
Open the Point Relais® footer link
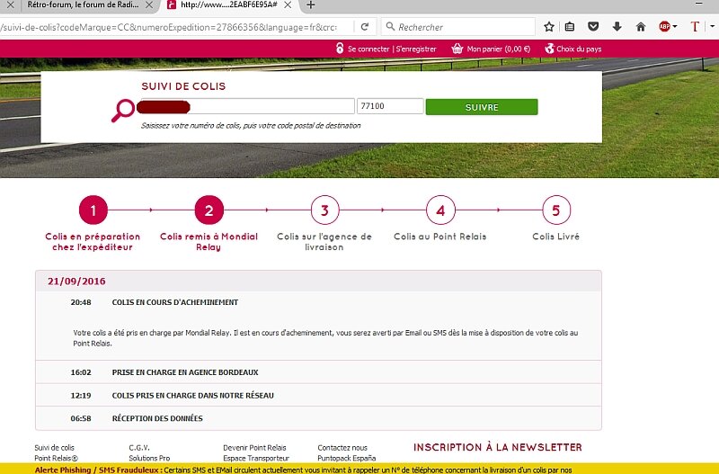[56, 458]
